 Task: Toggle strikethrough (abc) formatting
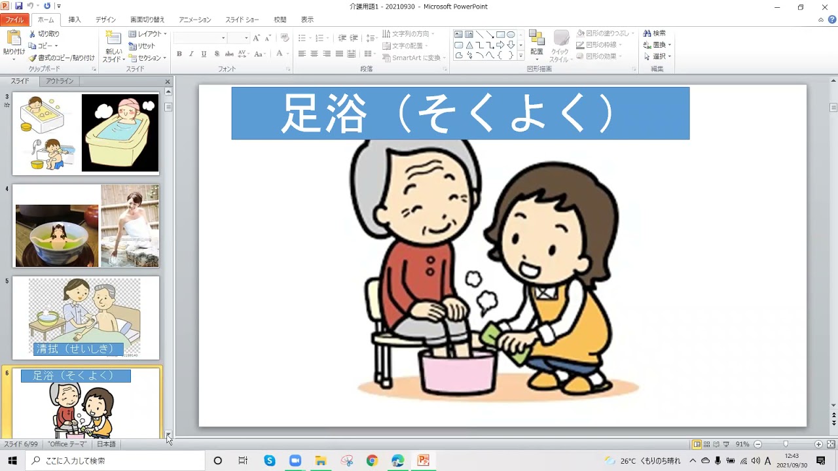[229, 54]
